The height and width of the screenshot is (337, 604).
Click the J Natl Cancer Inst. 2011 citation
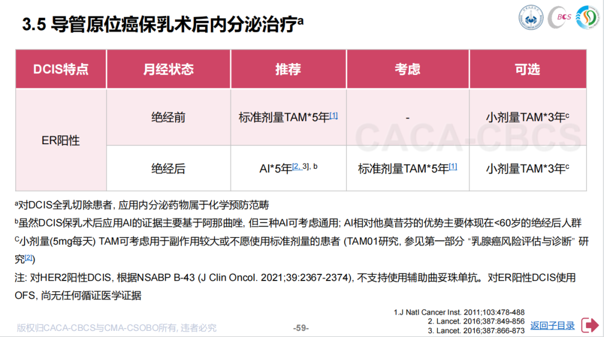click(x=459, y=312)
